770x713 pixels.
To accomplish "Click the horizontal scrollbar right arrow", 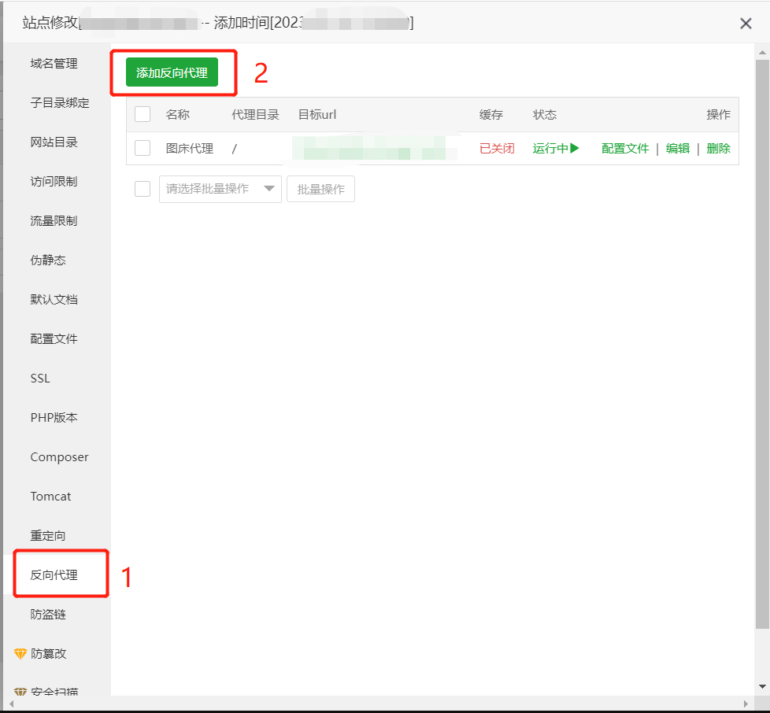I will [x=745, y=703].
